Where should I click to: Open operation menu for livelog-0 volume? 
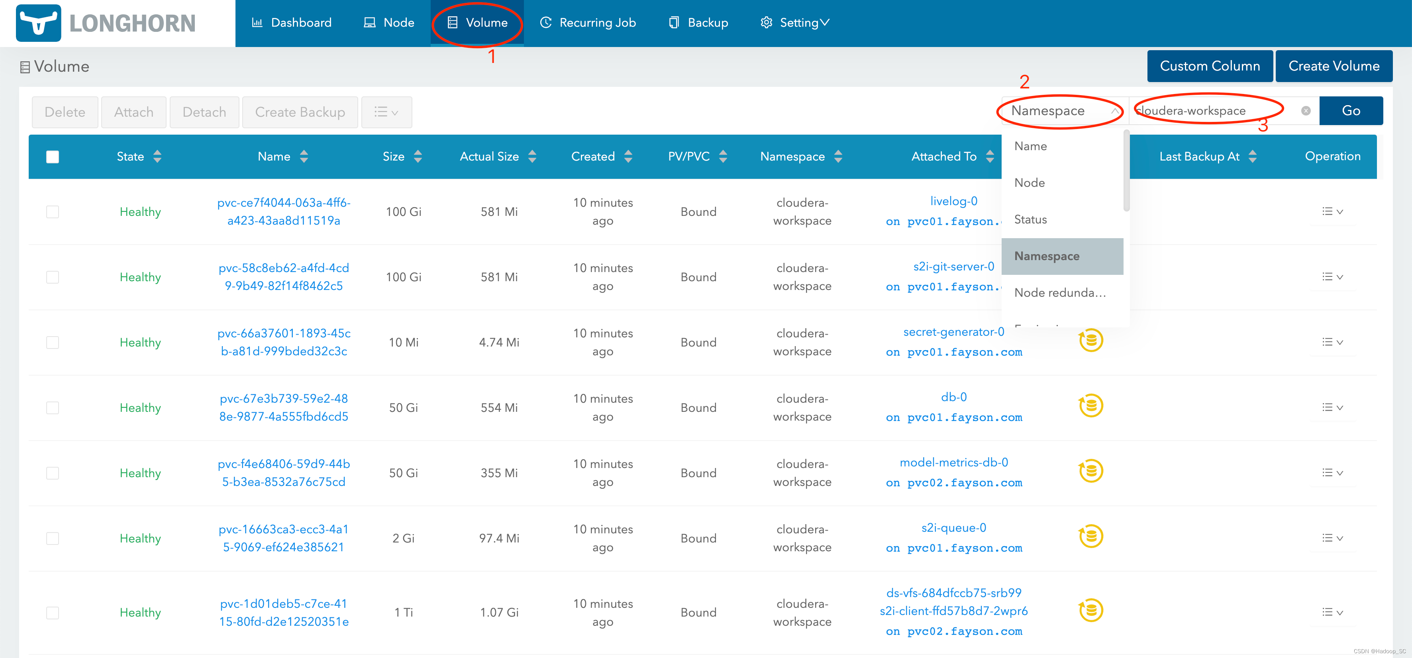(x=1332, y=212)
